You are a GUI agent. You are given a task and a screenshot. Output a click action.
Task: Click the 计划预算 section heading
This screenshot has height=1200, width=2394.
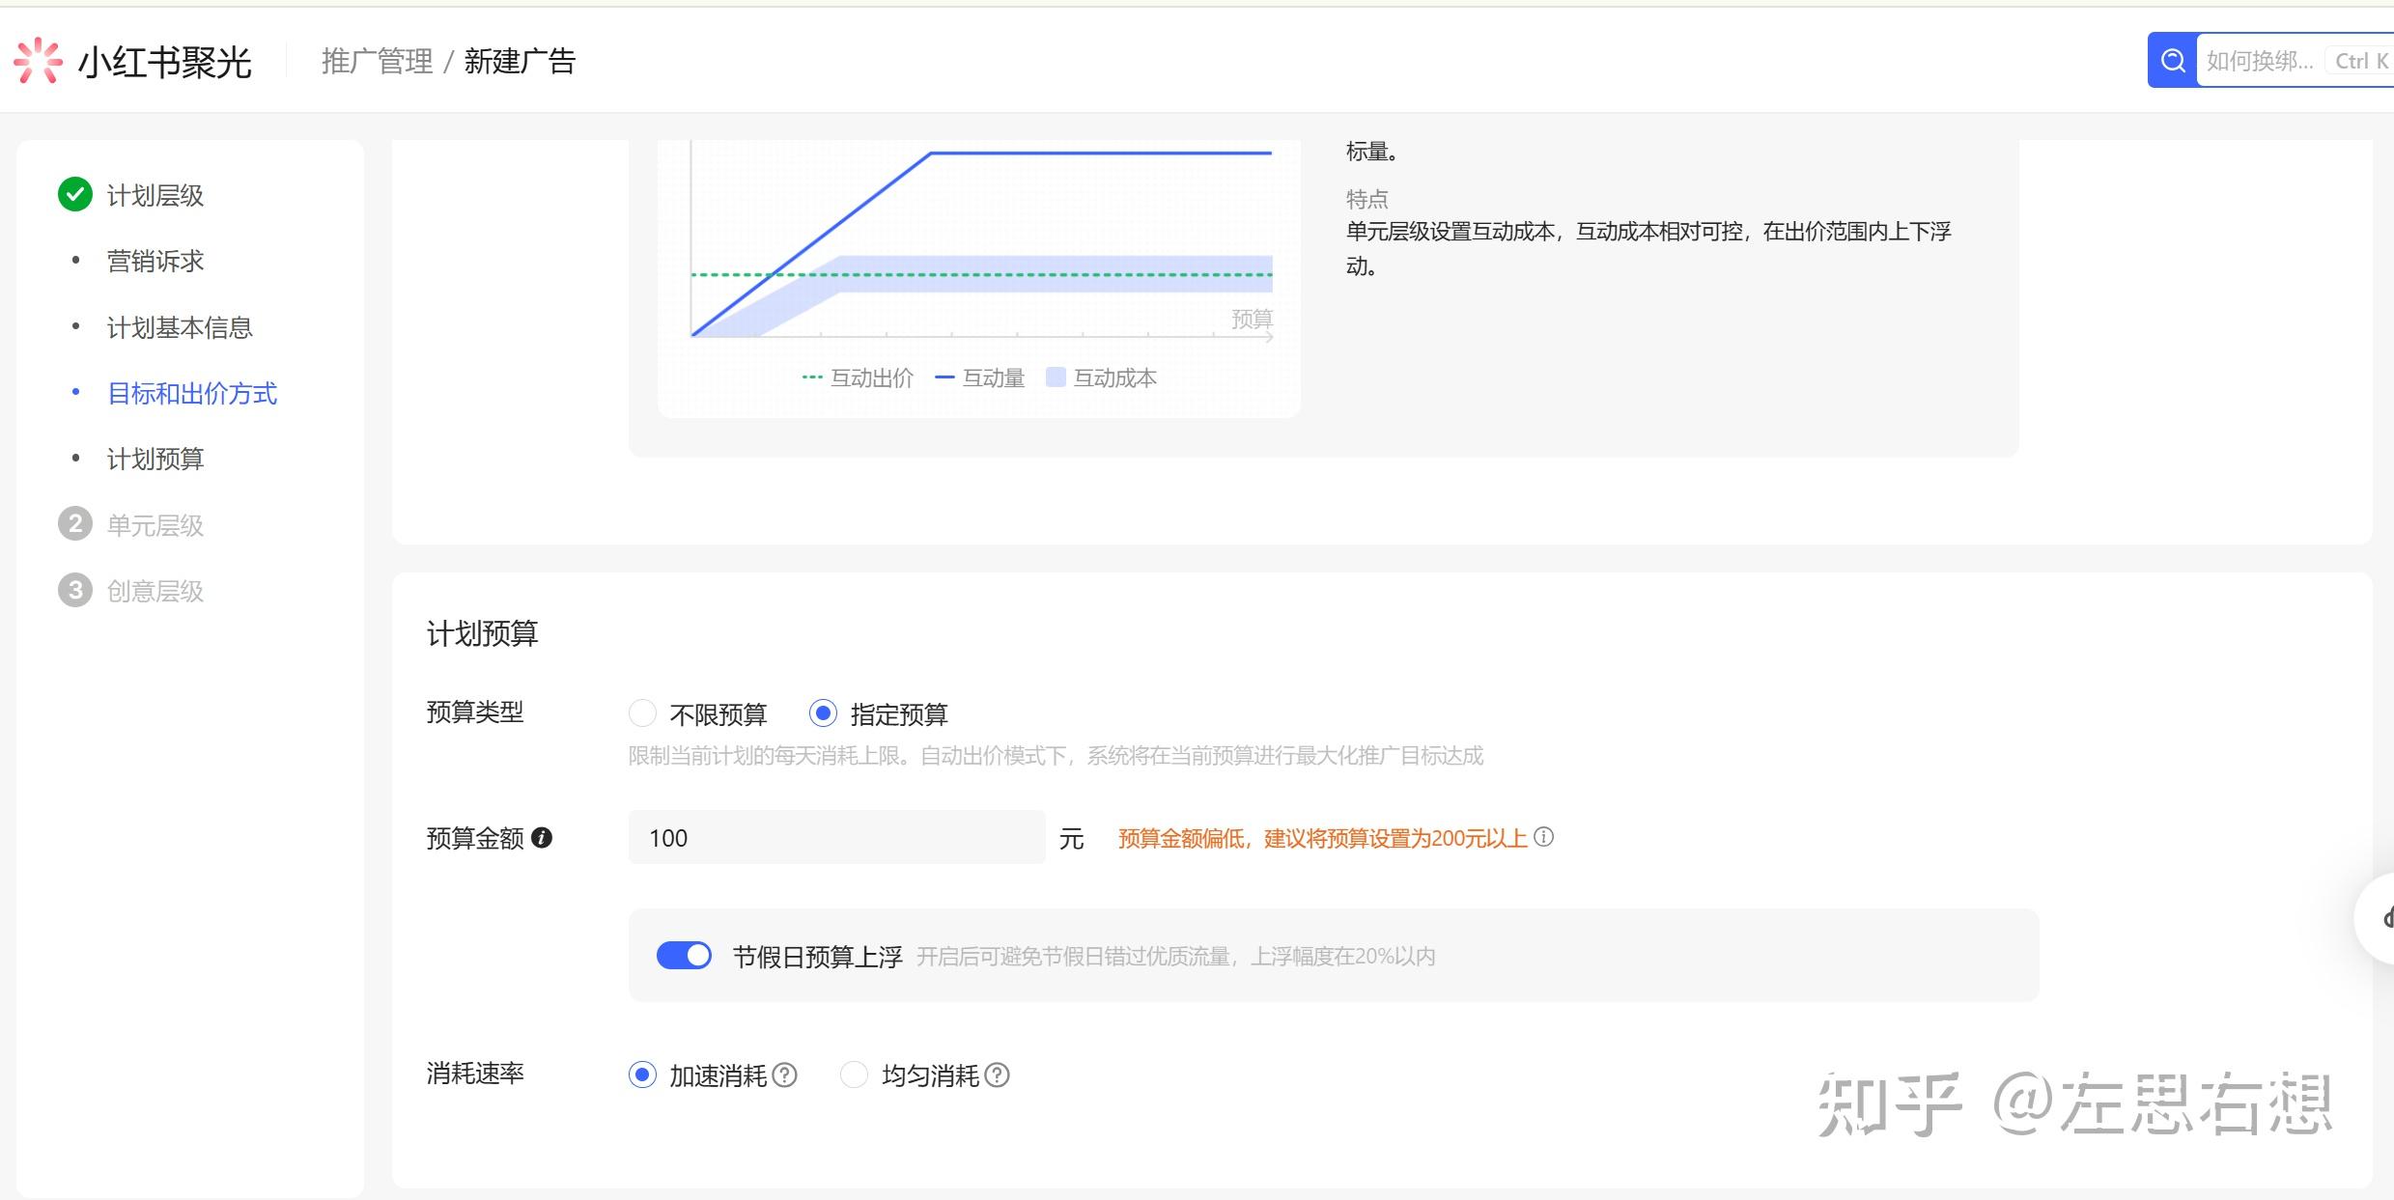pyautogui.click(x=482, y=633)
